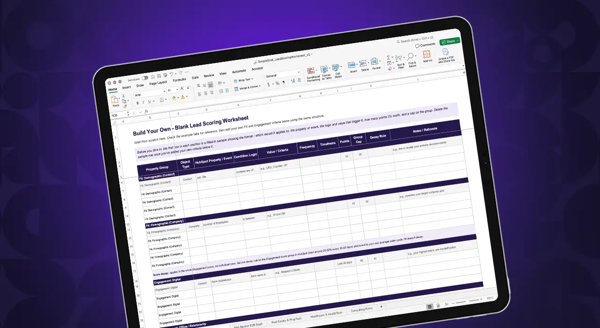Open the General number format dropdown
The width and height of the screenshot is (600, 328).
(283, 75)
